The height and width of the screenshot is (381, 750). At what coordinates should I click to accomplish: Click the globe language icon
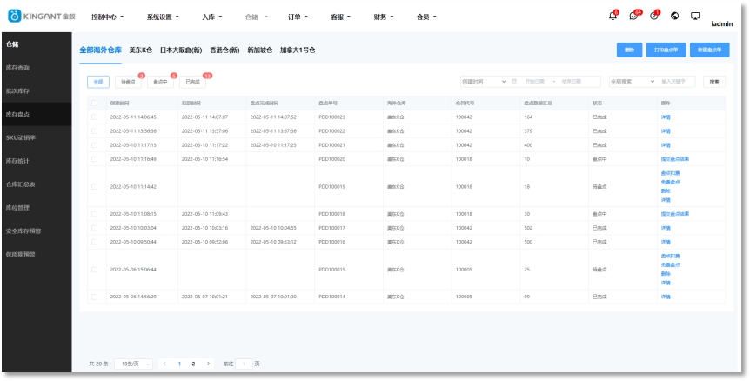click(x=675, y=16)
